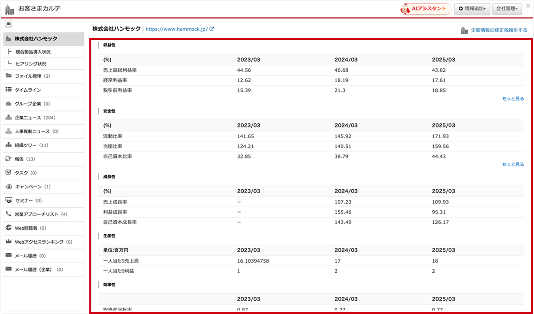Show more rows under 安全性 with もっと見る
The image size is (534, 314).
point(513,165)
